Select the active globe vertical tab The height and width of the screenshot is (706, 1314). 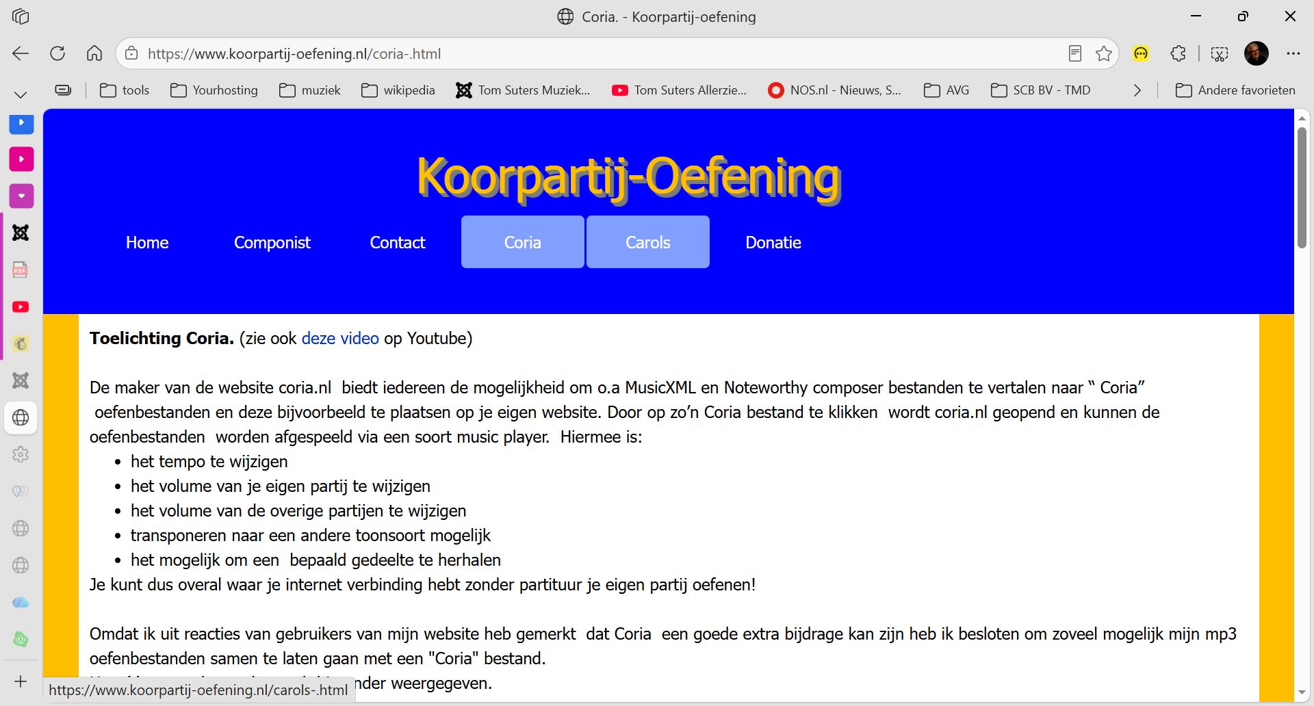point(21,418)
